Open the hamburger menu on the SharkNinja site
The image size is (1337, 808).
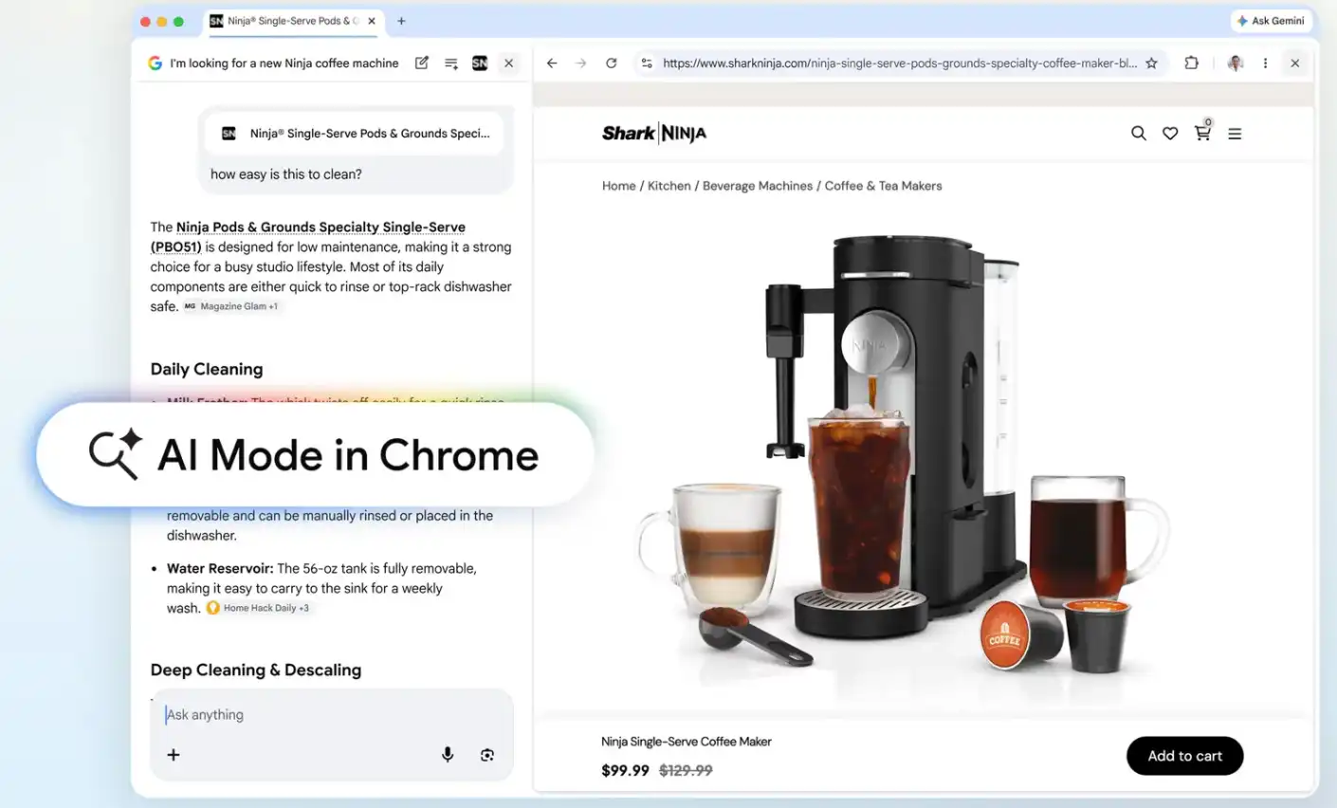tap(1235, 134)
